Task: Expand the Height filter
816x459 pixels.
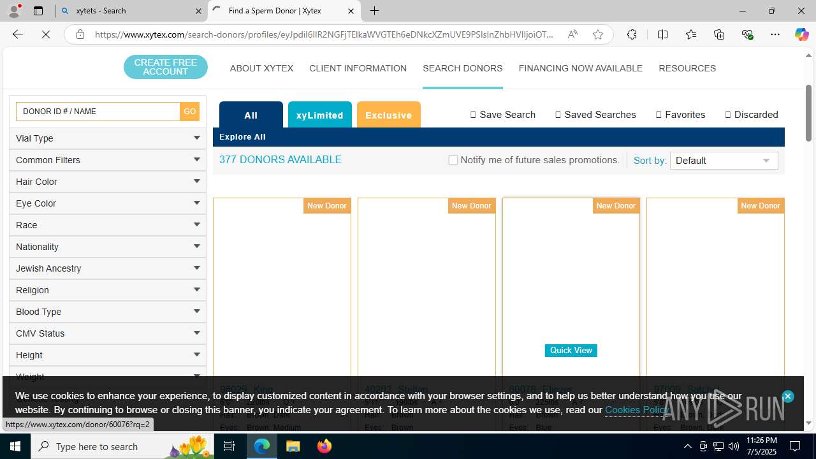Action: tap(108, 355)
